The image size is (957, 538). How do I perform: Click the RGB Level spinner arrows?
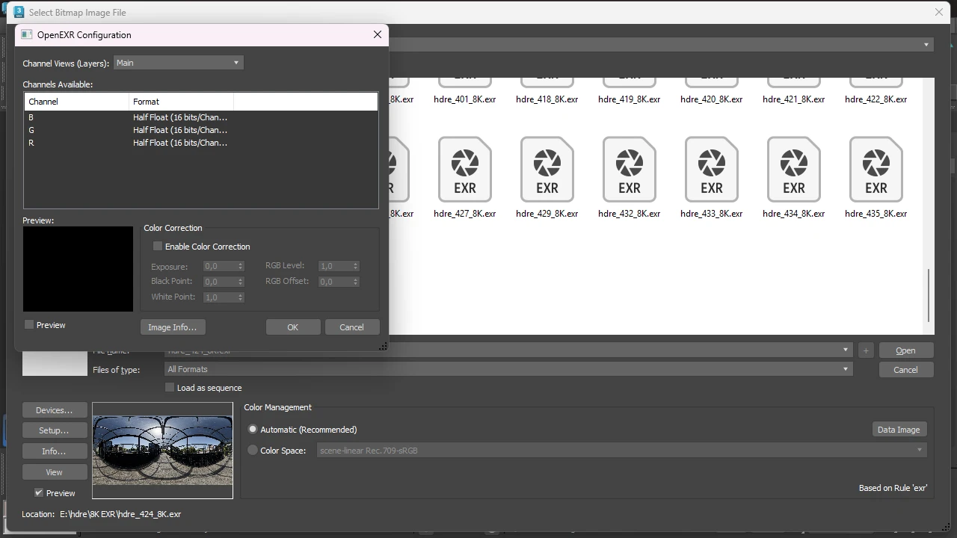click(356, 266)
